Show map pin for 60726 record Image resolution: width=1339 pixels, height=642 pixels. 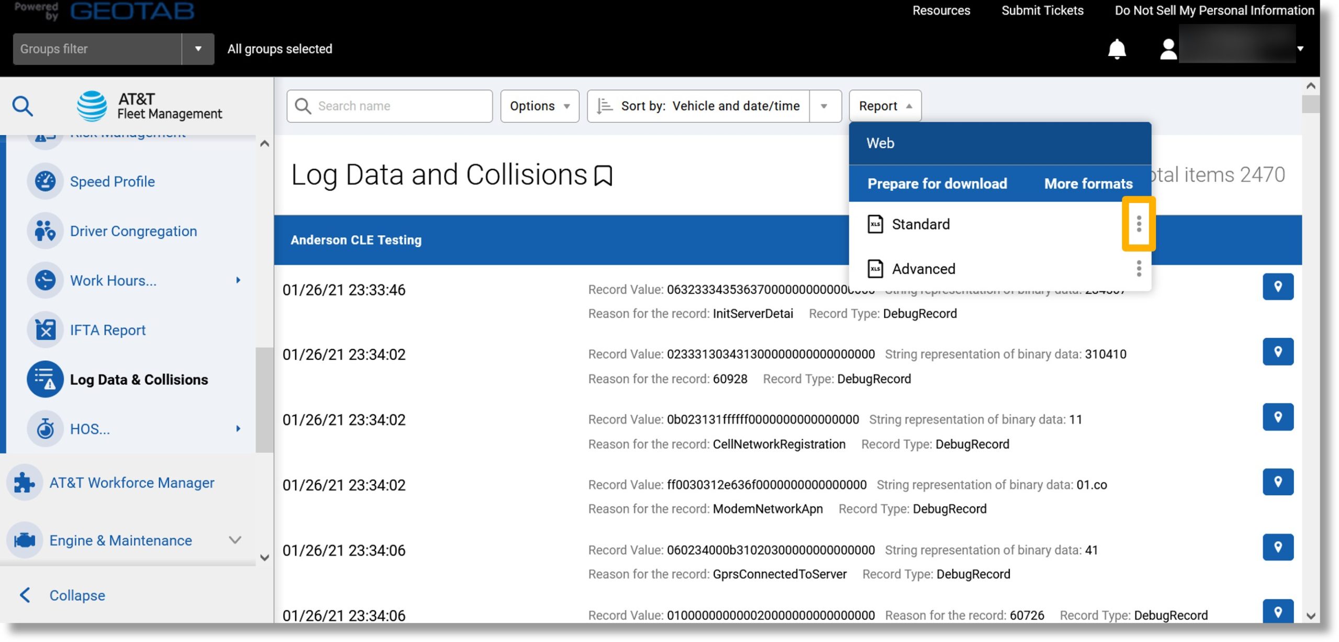click(1277, 611)
